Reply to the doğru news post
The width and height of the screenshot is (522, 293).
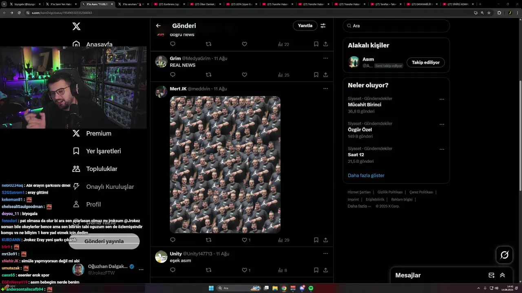coord(173,44)
